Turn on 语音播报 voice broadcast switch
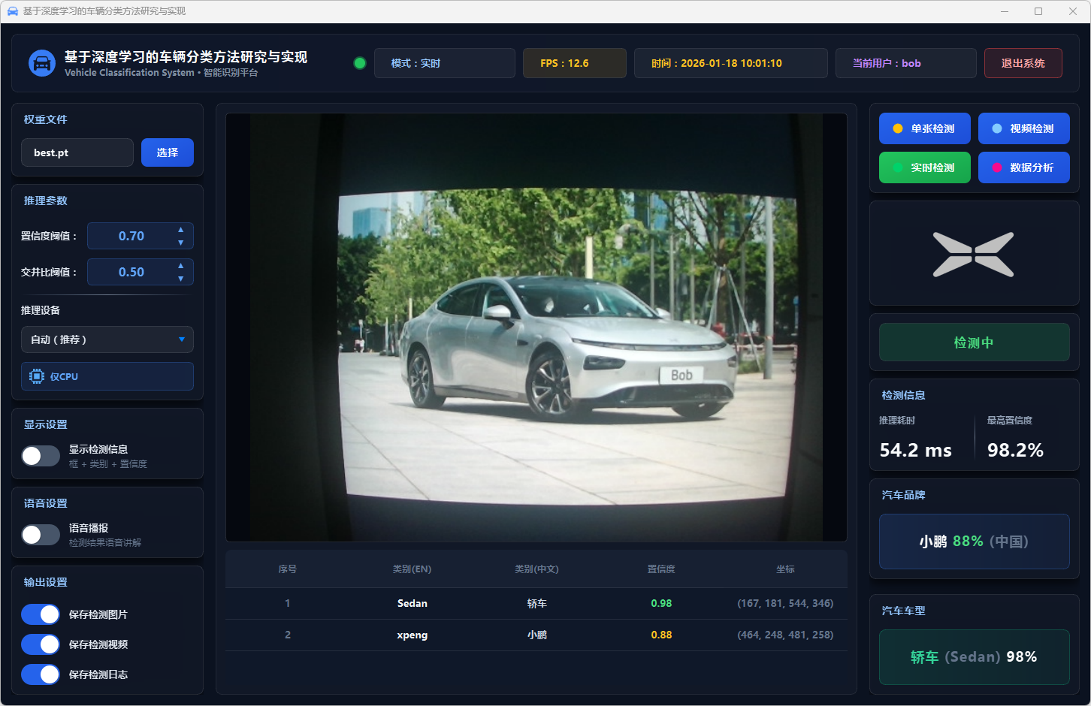This screenshot has height=706, width=1091. [41, 535]
